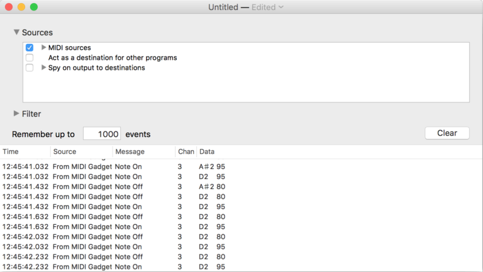Click the Chan column header
This screenshot has height=272, width=483.
tap(186, 151)
